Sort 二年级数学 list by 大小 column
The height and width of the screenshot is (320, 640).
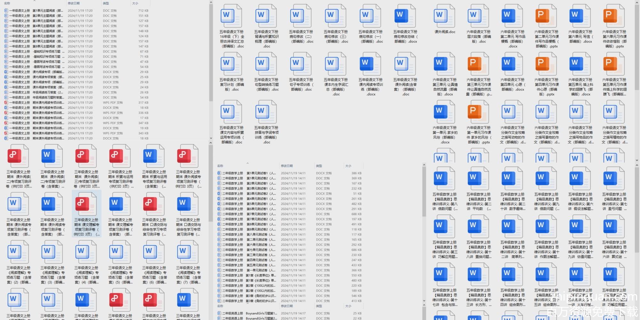pyautogui.click(x=348, y=166)
